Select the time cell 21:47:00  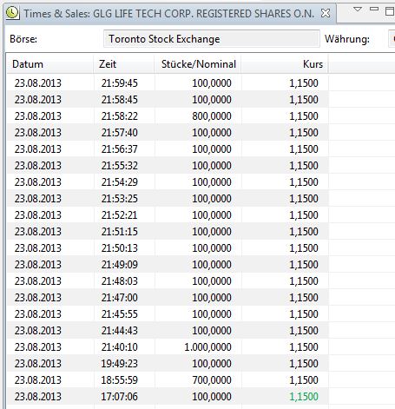point(119,298)
